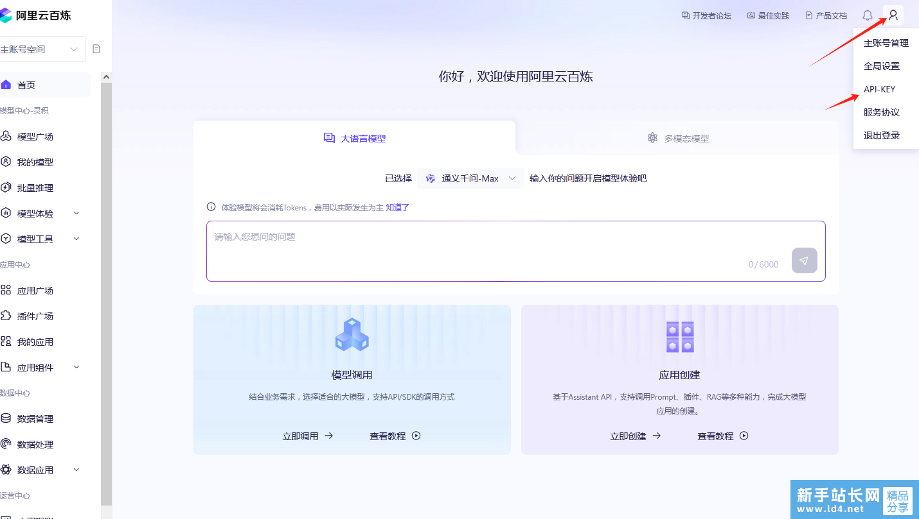Click the 我的应用 sidebar icon
The height and width of the screenshot is (519, 919).
pos(6,341)
